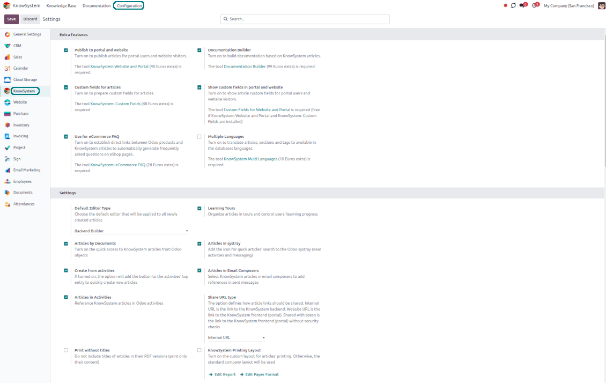The width and height of the screenshot is (606, 383).
Task: Open the Inventory settings icon
Action: tap(7, 125)
